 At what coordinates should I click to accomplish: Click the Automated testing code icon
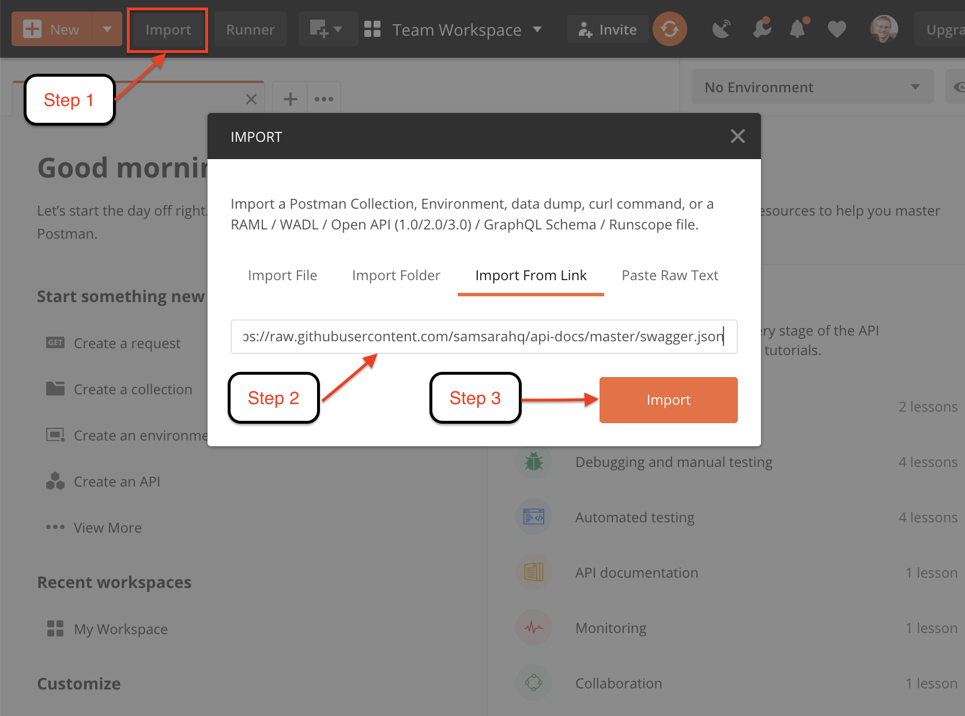[x=534, y=517]
